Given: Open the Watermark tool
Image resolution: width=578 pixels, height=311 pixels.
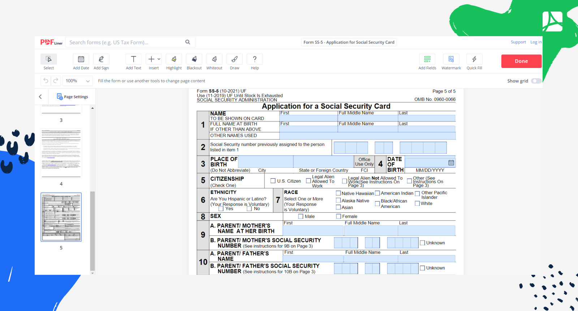Looking at the screenshot, I should tap(451, 59).
